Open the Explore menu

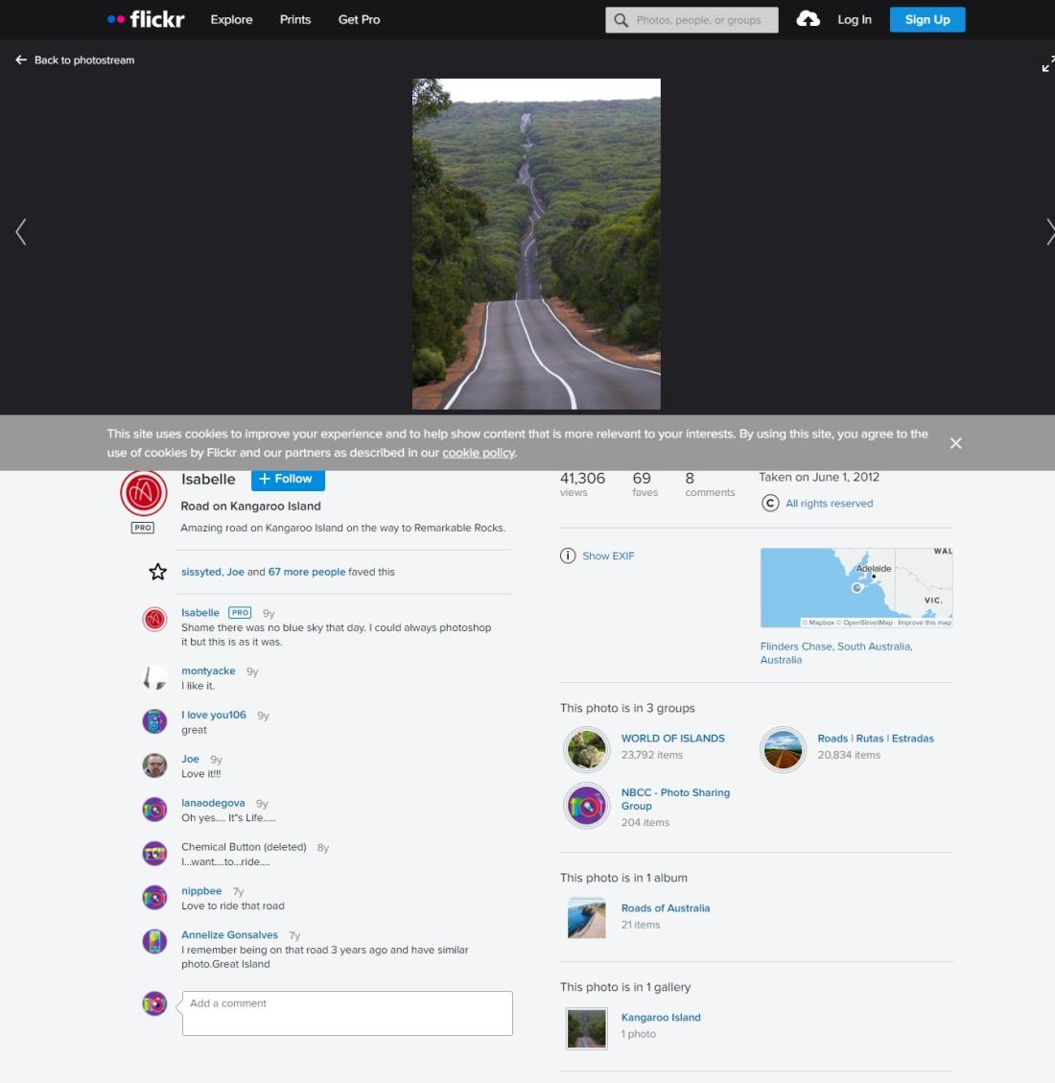231,19
